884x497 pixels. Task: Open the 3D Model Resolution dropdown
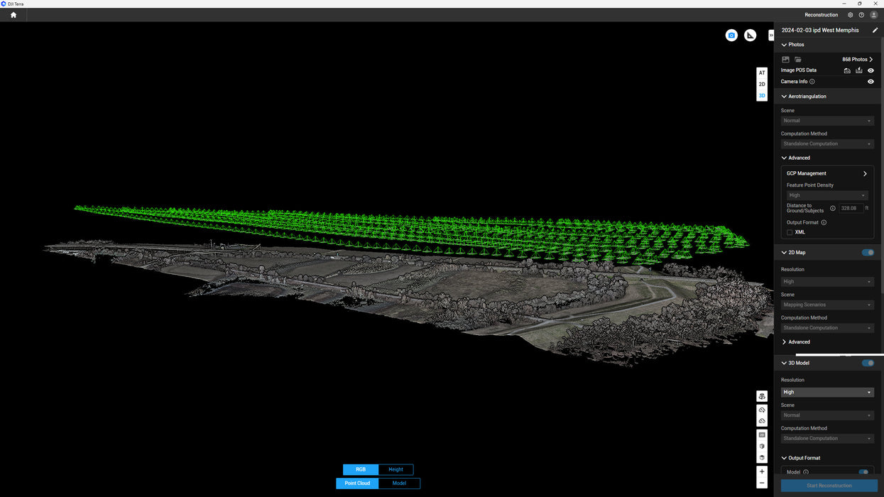click(x=827, y=392)
